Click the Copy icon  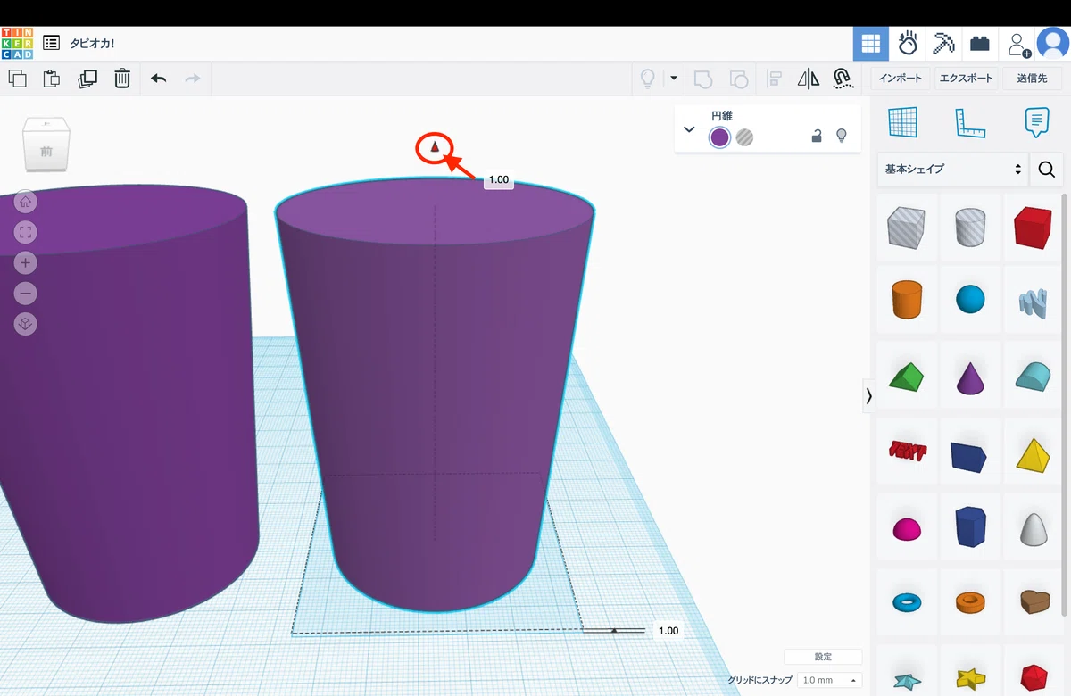pyautogui.click(x=18, y=79)
